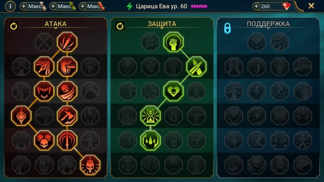Reset the АТАКА mastery tree
This screenshot has height=182, width=324.
coord(14,26)
